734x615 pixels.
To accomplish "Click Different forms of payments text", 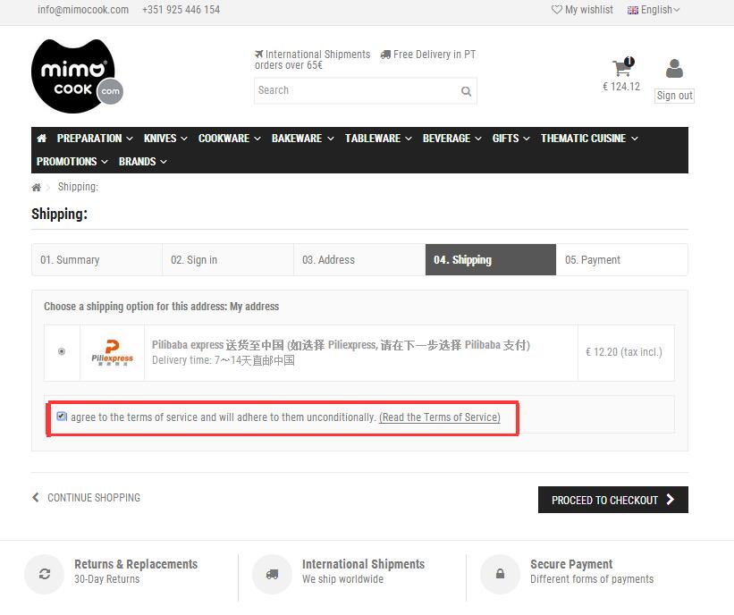I will pyautogui.click(x=592, y=579).
